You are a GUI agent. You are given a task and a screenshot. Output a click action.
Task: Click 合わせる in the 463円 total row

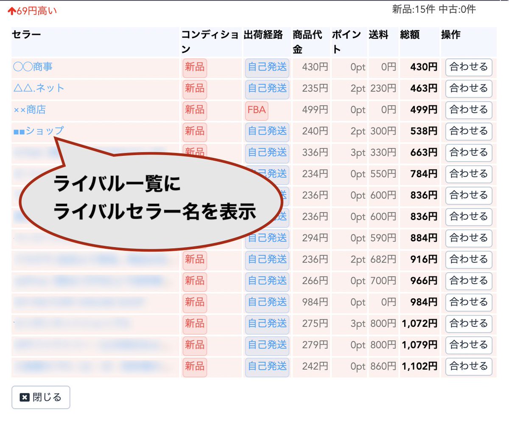point(469,88)
